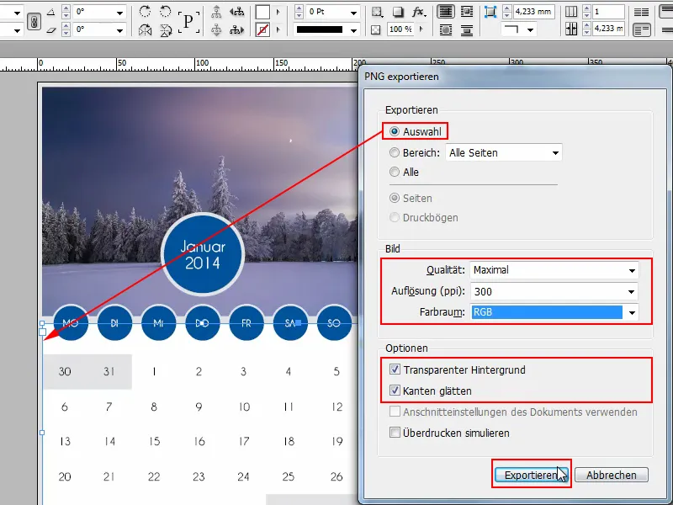Apply the drop shadow effect icon
The width and height of the screenshot is (673, 505).
pos(398,12)
